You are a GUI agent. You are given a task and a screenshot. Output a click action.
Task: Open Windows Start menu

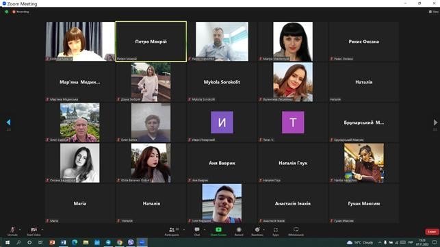coord(8,242)
